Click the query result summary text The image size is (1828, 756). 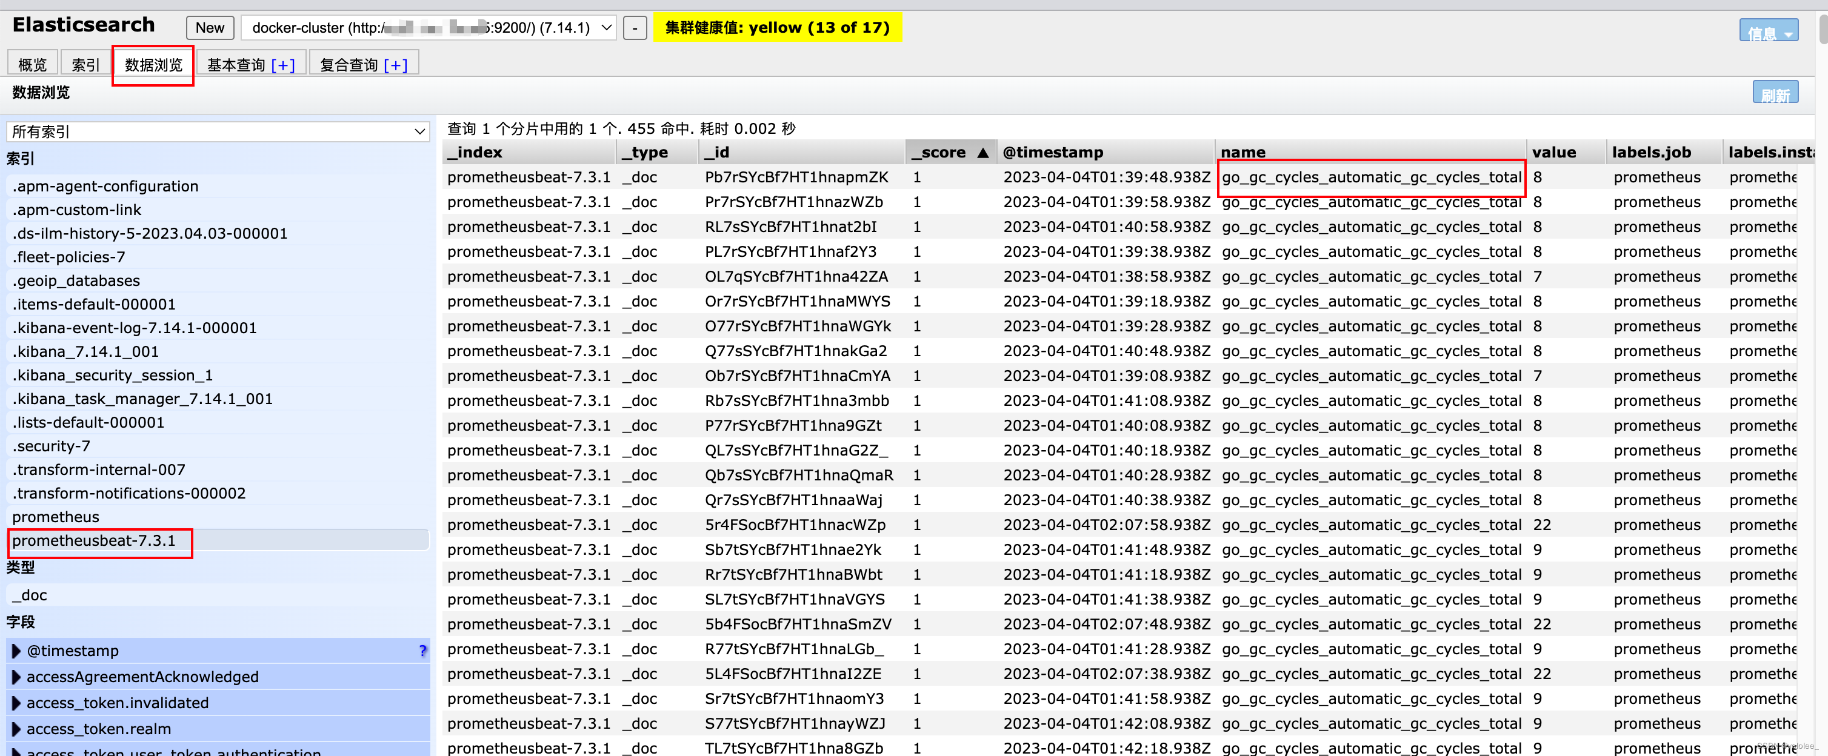[x=621, y=128]
